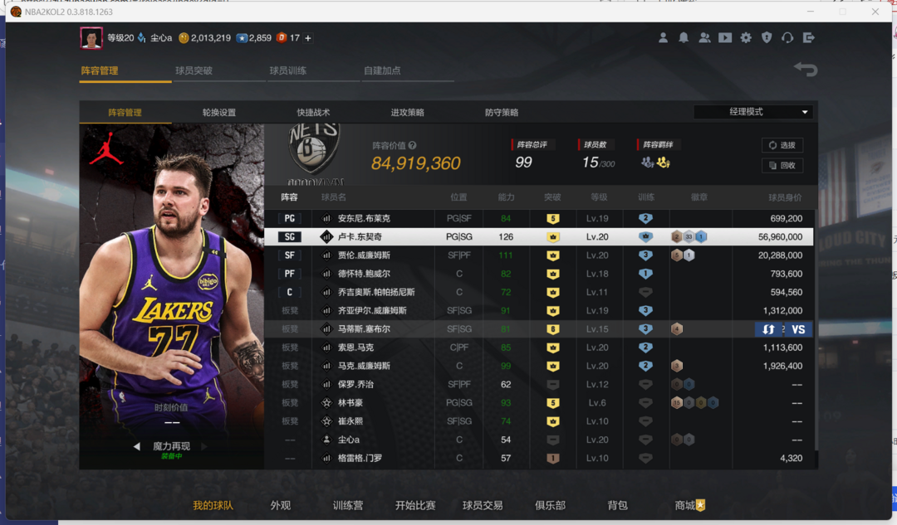Open the 进攻策略 sub-tab
This screenshot has height=525, width=897.
point(407,113)
